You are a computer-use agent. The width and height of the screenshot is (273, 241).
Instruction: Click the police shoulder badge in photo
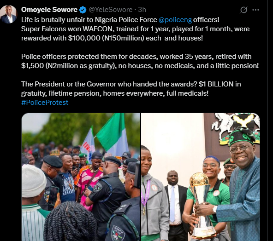97,187
